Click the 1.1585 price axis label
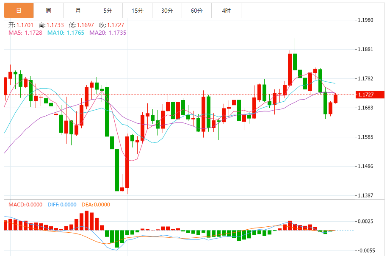The width and height of the screenshot is (387, 256). pyautogui.click(x=365, y=137)
